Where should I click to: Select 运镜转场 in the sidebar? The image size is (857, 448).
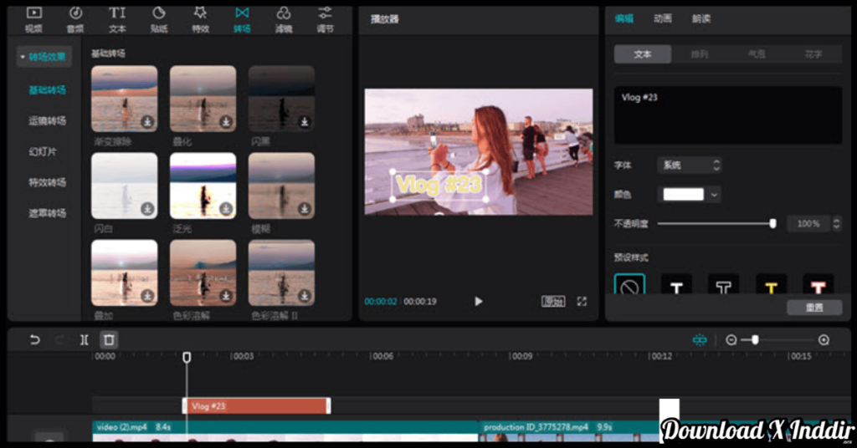[47, 120]
